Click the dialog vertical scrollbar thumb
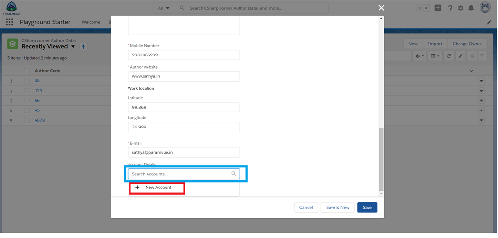The height and width of the screenshot is (238, 498). [x=381, y=160]
